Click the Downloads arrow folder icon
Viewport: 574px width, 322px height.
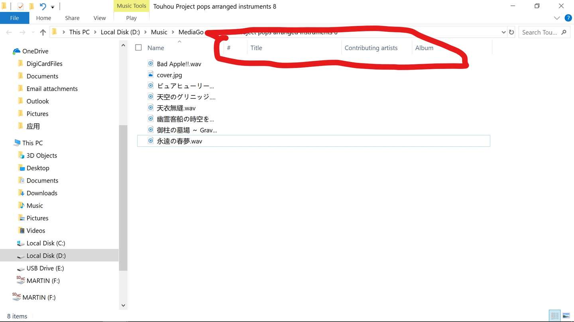point(21,193)
